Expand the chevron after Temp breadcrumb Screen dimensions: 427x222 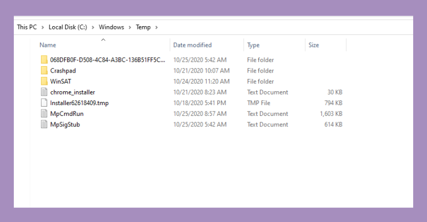click(x=156, y=27)
